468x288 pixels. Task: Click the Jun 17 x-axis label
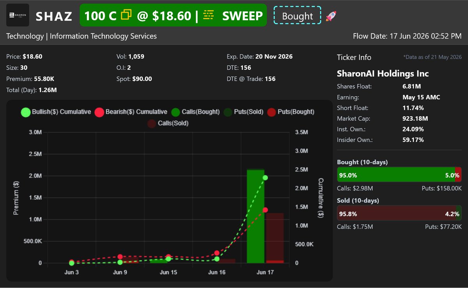265,272
